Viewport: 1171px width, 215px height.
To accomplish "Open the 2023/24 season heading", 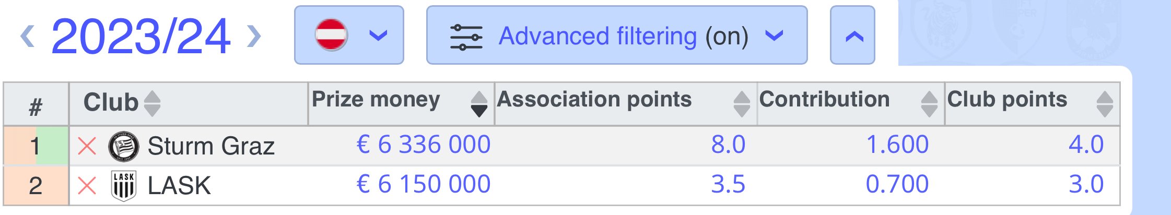I will [140, 36].
